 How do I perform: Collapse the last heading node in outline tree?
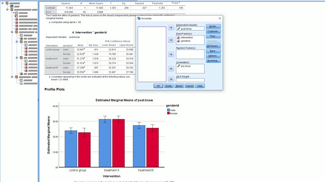click(x=12, y=77)
